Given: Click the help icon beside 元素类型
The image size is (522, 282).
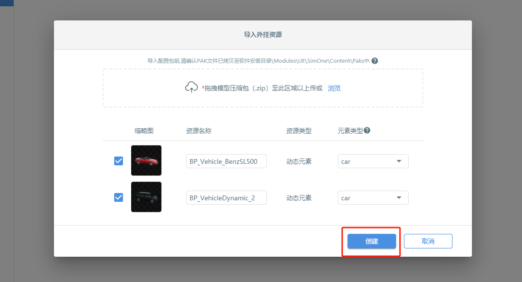Looking at the screenshot, I should (x=367, y=130).
